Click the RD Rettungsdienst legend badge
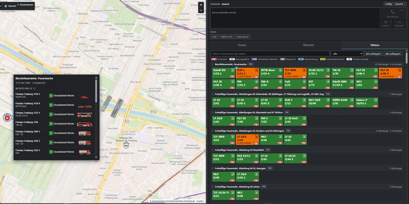409x204 pixels. [232, 59]
